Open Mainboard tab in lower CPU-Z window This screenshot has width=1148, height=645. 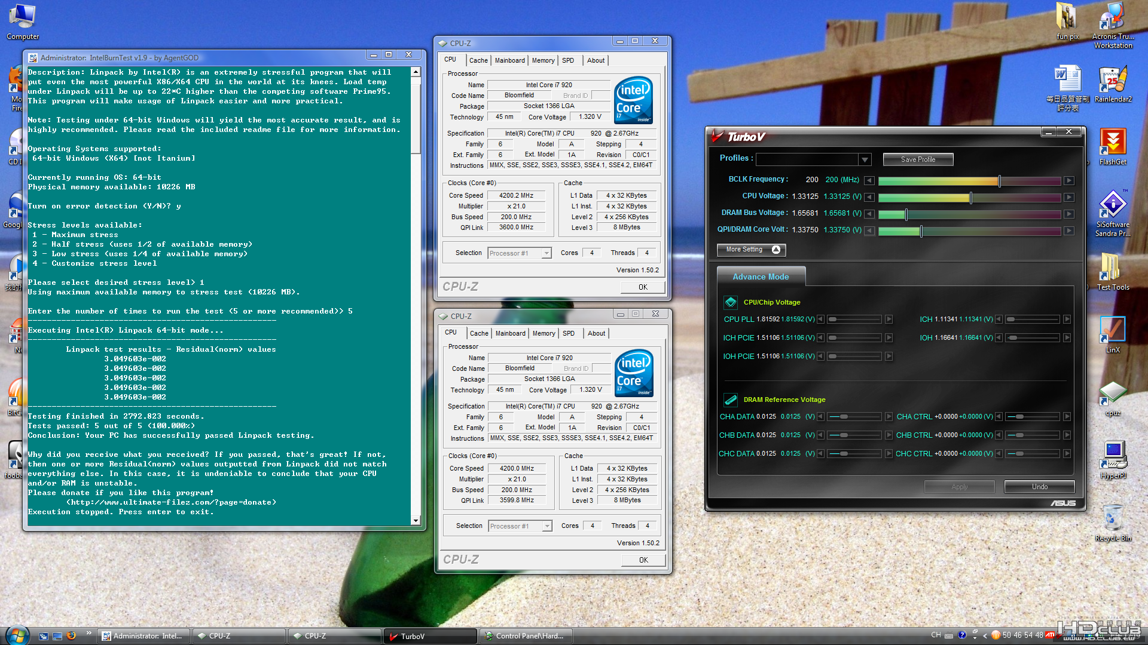[510, 333]
